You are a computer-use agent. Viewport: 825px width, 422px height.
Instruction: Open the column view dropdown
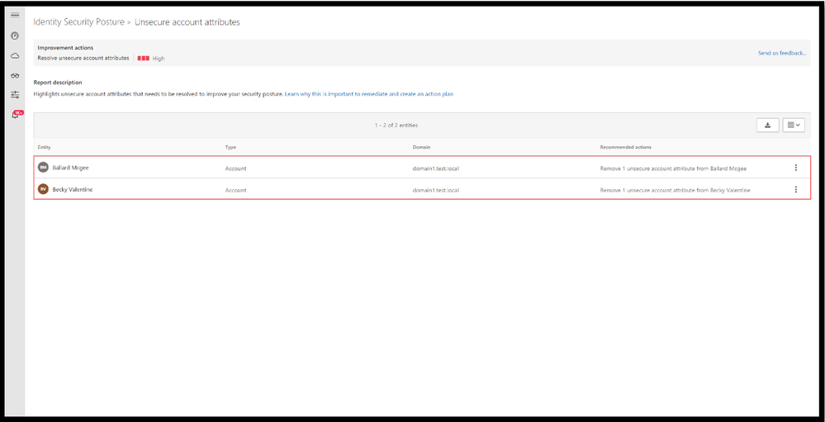(794, 126)
